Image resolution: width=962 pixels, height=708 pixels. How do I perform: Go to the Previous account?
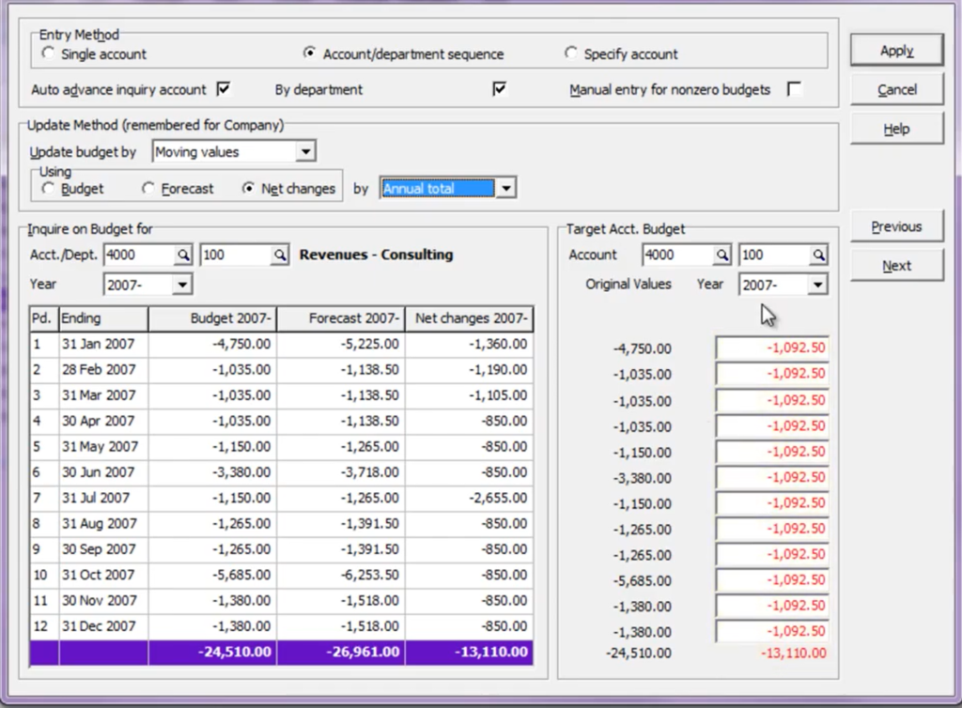896,227
